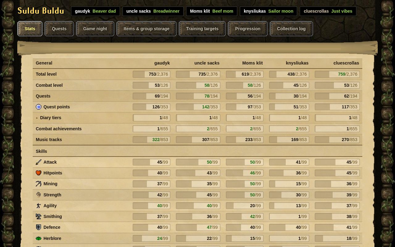Click the Agility running figure icon
This screenshot has width=395, height=247.
click(39, 206)
